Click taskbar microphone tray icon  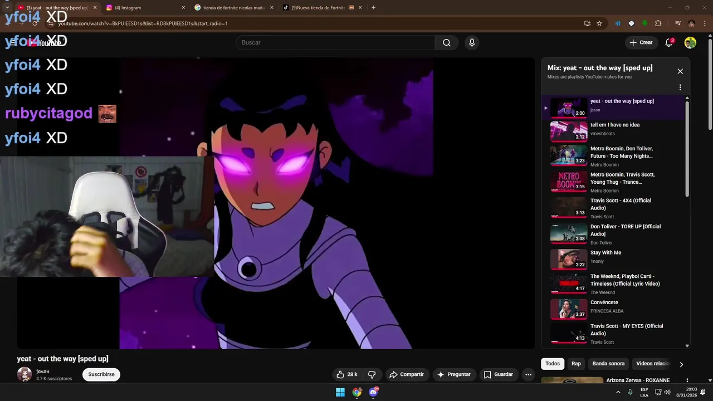630,392
